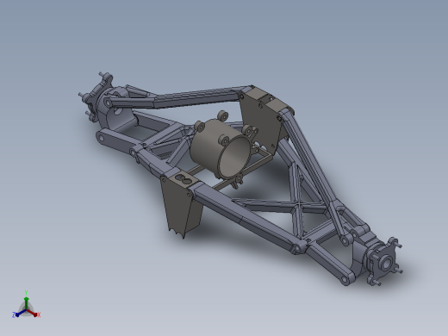Image resolution: width=448 pixels, height=336 pixels.
Task: Click the red X axis of the triad
Action: [x=32, y=313]
